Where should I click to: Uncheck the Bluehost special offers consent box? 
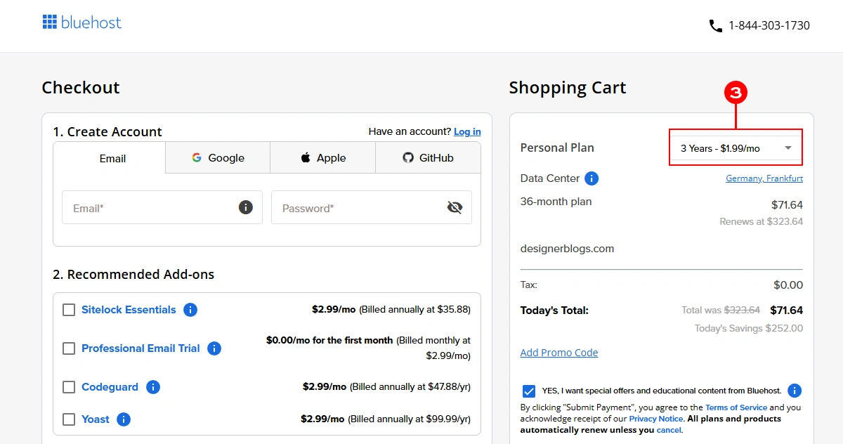pyautogui.click(x=529, y=390)
